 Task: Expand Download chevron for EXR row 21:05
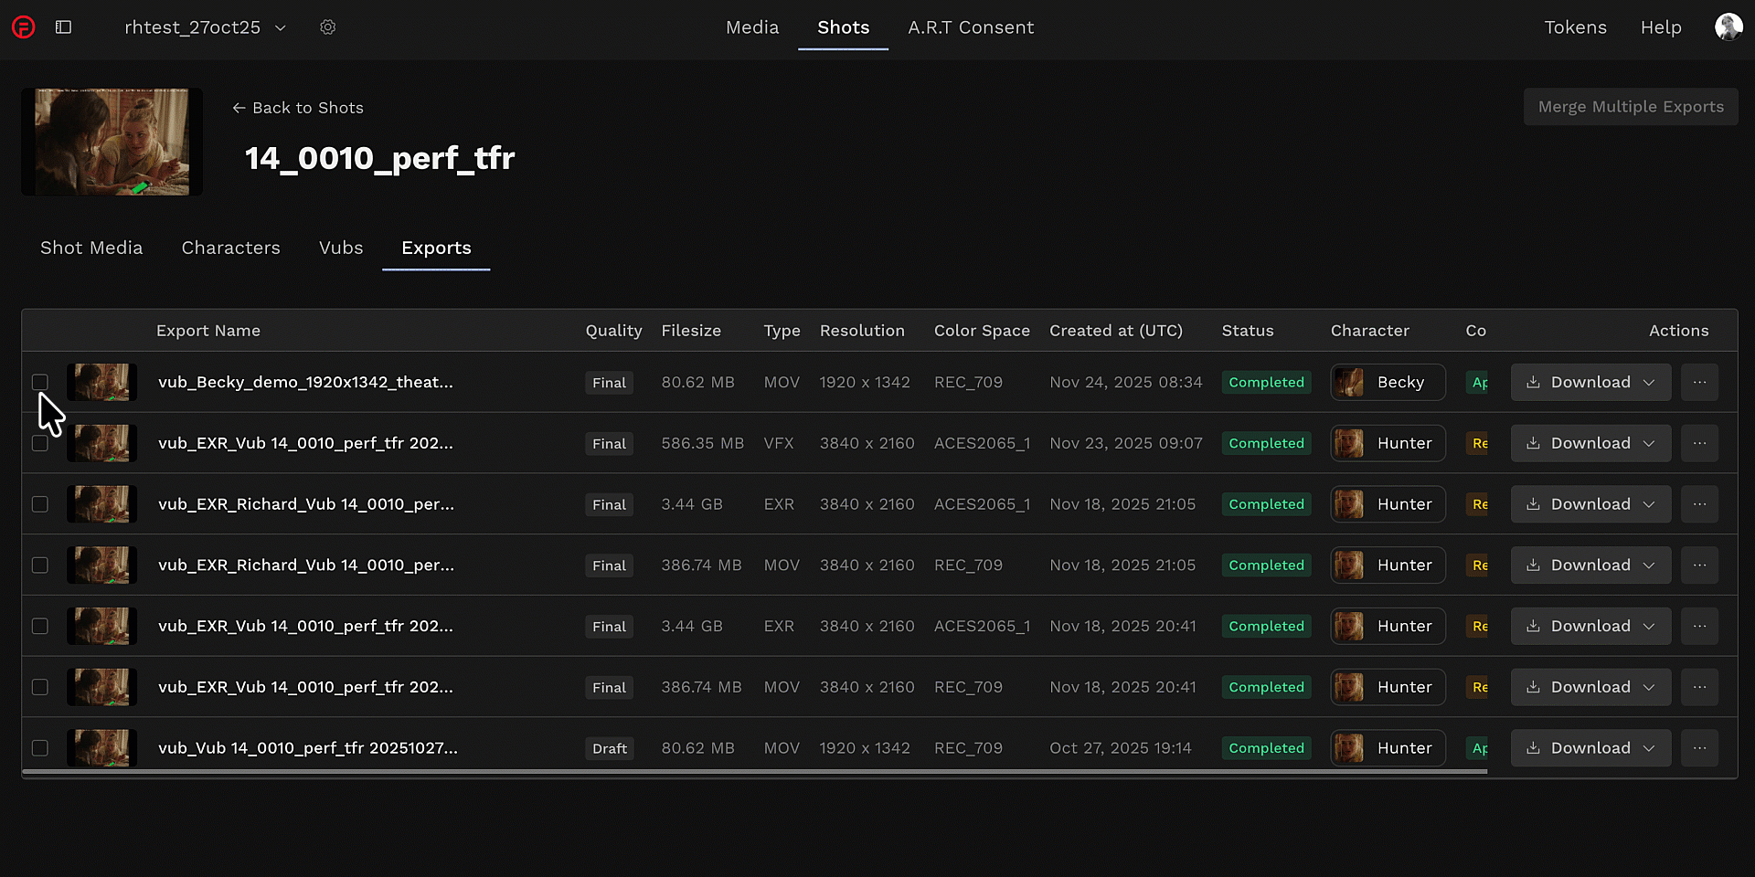coord(1649,504)
